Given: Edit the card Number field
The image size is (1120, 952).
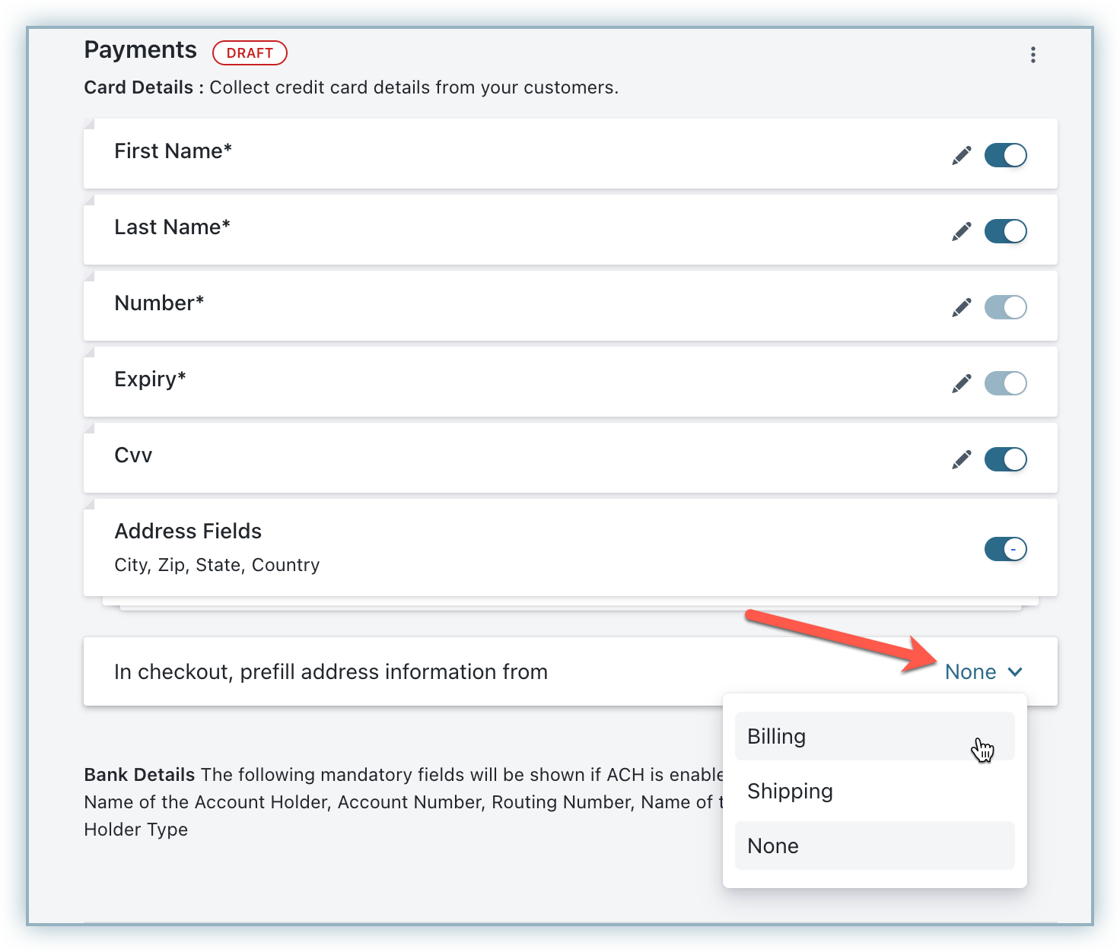Looking at the screenshot, I should pyautogui.click(x=962, y=307).
